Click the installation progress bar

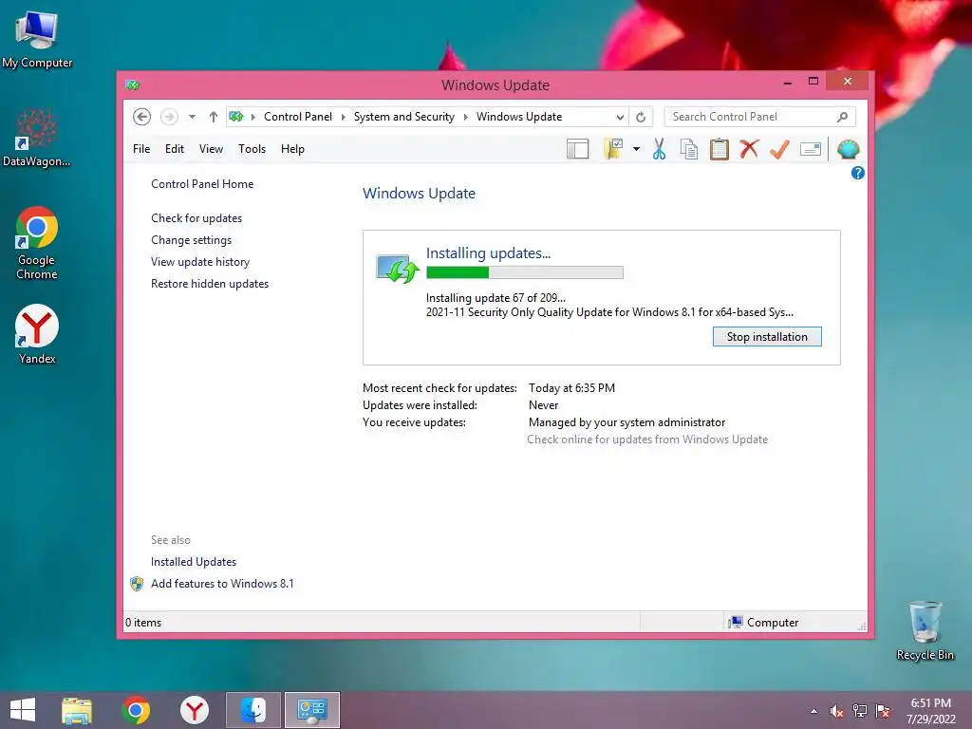point(524,272)
